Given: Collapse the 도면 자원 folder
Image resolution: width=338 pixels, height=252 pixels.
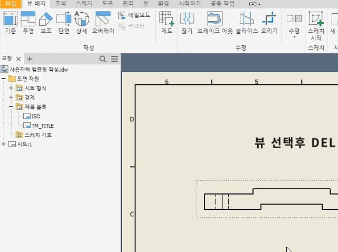Looking at the screenshot, I should (x=4, y=79).
